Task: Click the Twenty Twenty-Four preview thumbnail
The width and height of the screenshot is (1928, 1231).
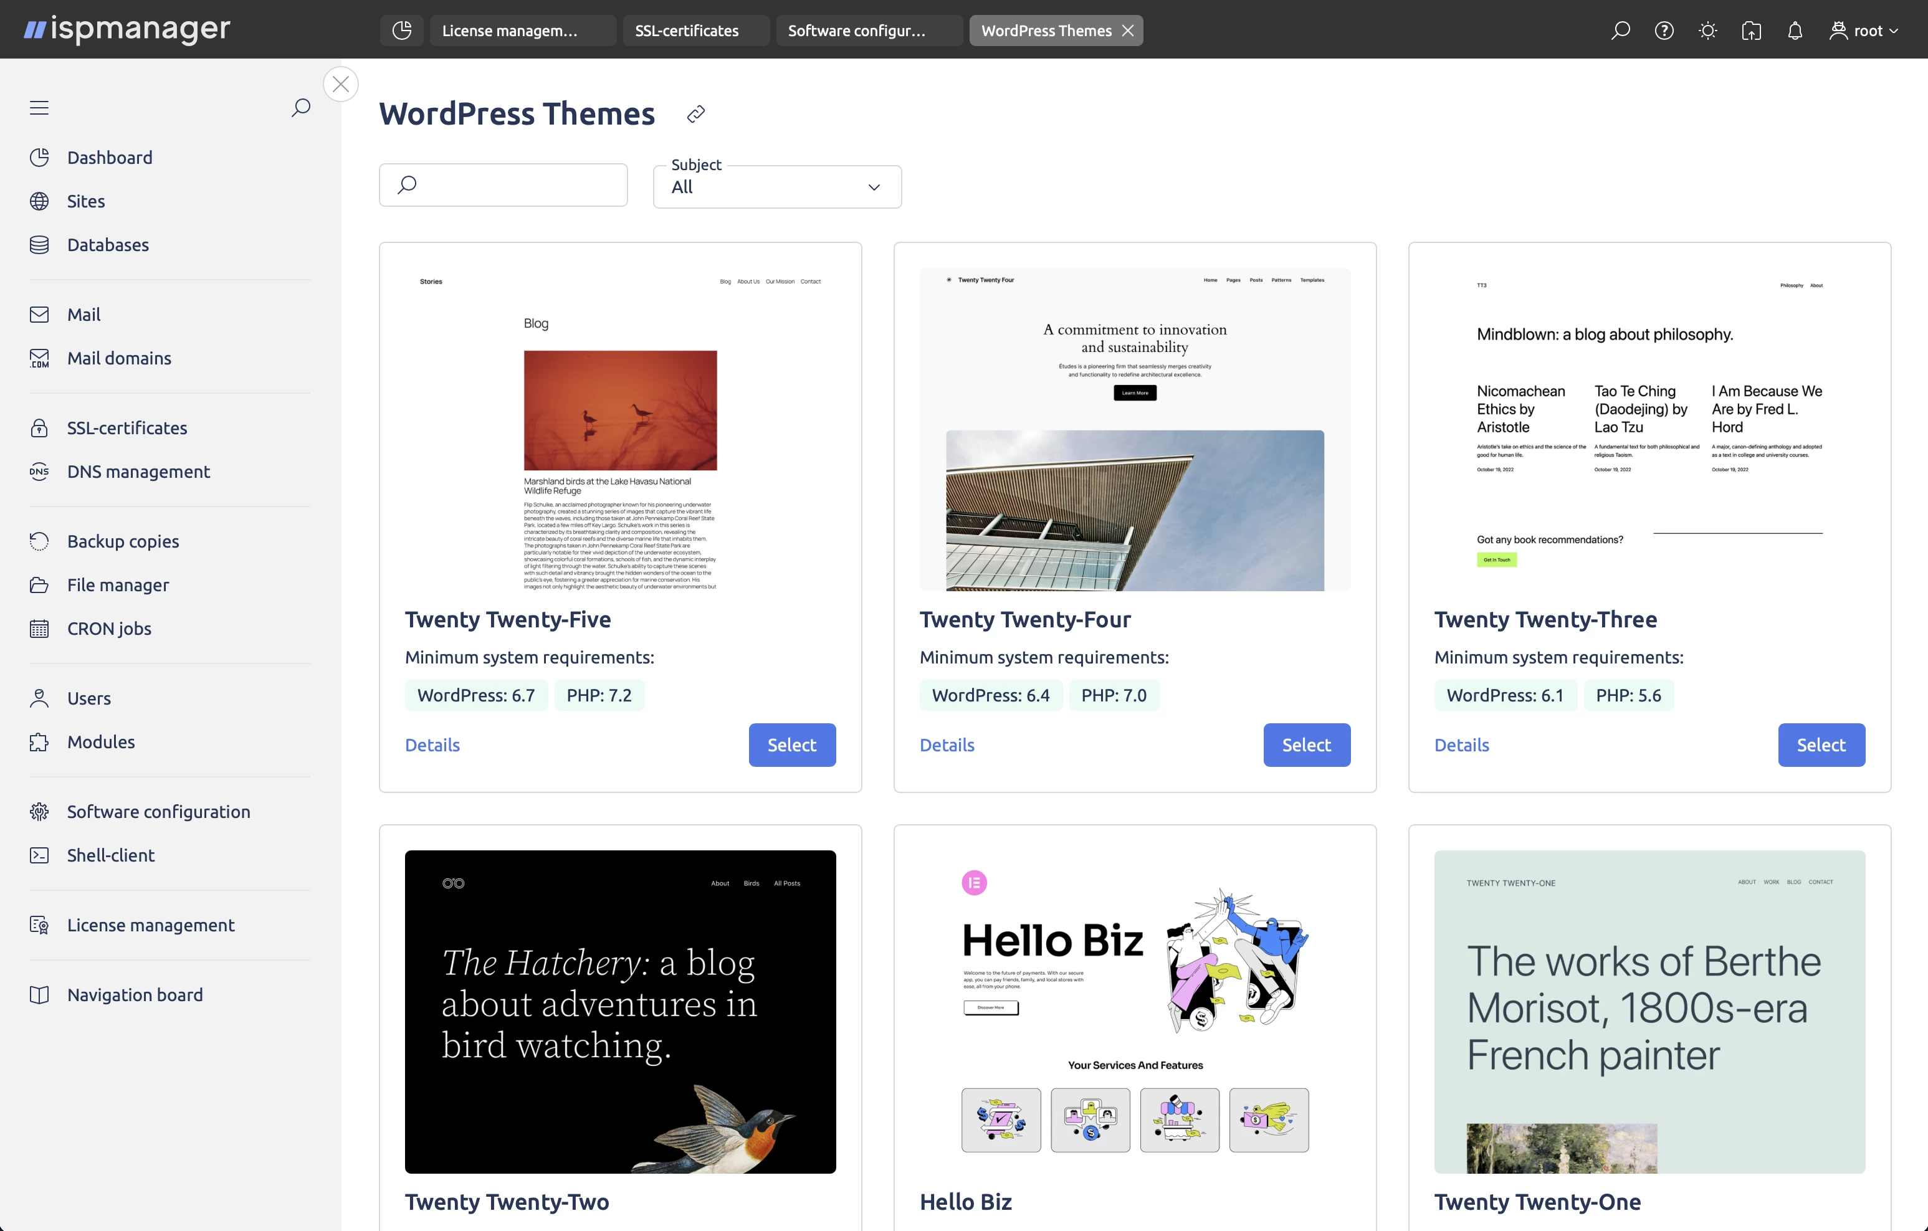Action: point(1135,430)
